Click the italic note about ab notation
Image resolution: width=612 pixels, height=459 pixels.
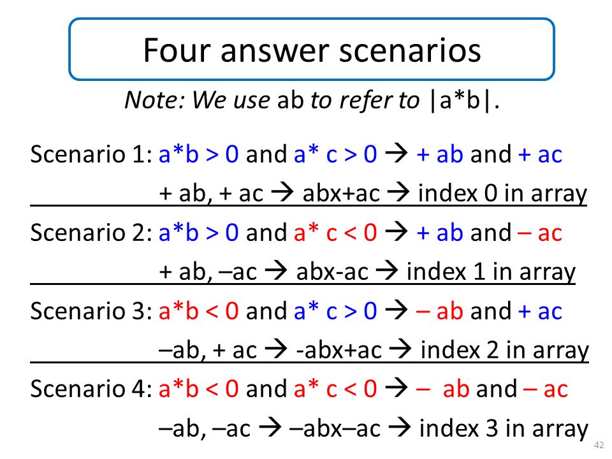tap(312, 100)
